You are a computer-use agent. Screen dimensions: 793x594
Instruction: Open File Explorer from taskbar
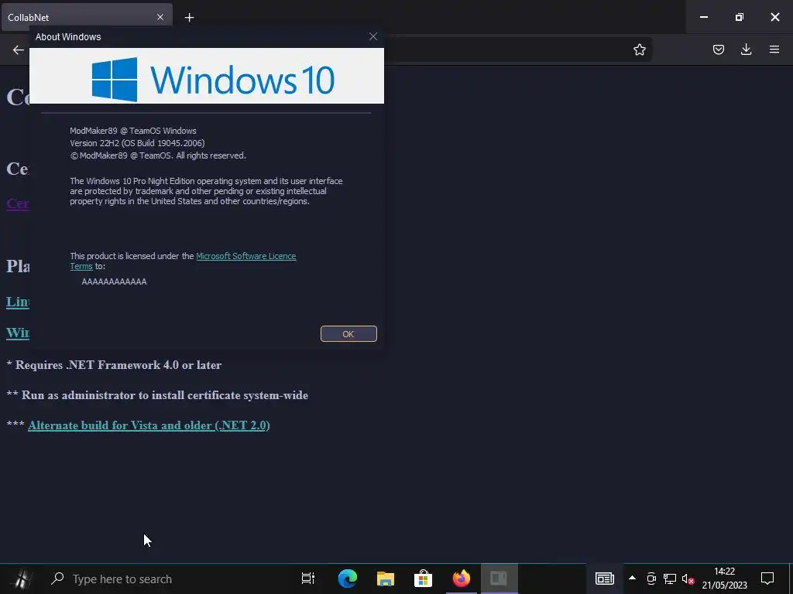coord(386,579)
